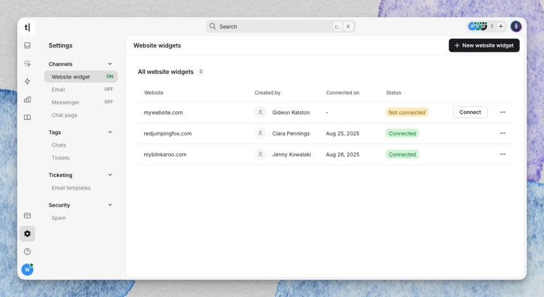Click the All website widgets heading
The width and height of the screenshot is (544, 297).
(x=166, y=72)
